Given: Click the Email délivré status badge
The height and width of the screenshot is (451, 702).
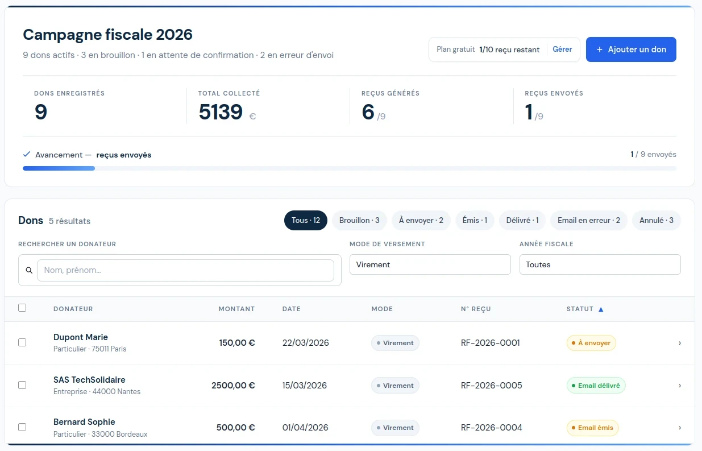Looking at the screenshot, I should point(596,386).
